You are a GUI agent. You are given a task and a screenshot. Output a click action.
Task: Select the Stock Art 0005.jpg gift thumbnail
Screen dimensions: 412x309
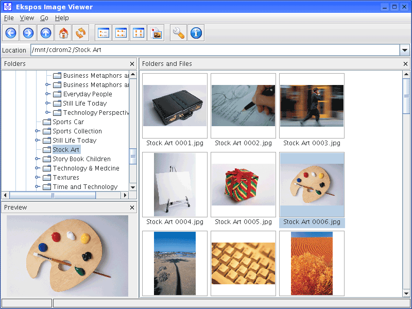(243, 185)
